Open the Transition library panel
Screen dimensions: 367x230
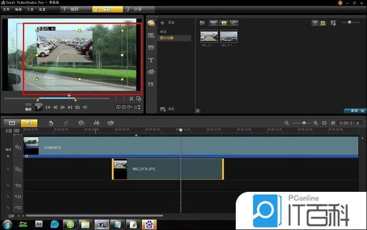[151, 48]
